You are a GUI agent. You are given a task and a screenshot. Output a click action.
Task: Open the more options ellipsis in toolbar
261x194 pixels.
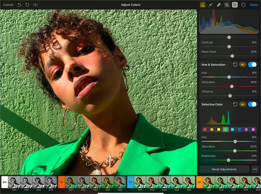click(243, 5)
